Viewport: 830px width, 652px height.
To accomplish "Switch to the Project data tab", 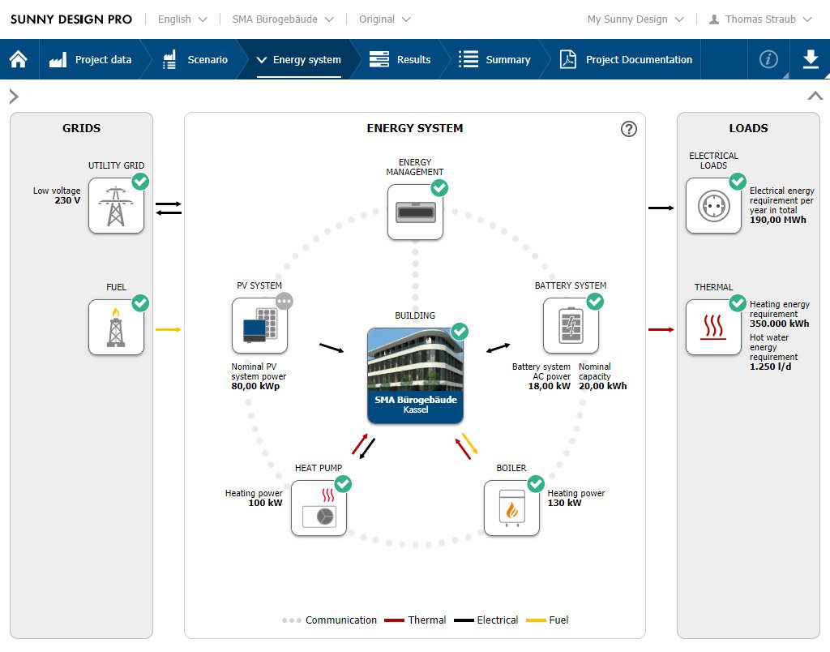I will (x=91, y=59).
